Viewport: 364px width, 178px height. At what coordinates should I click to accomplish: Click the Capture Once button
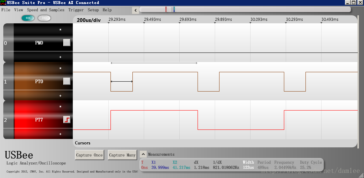(x=89, y=155)
